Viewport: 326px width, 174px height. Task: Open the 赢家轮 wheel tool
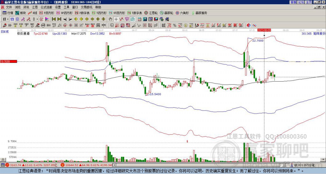pyautogui.click(x=167, y=13)
